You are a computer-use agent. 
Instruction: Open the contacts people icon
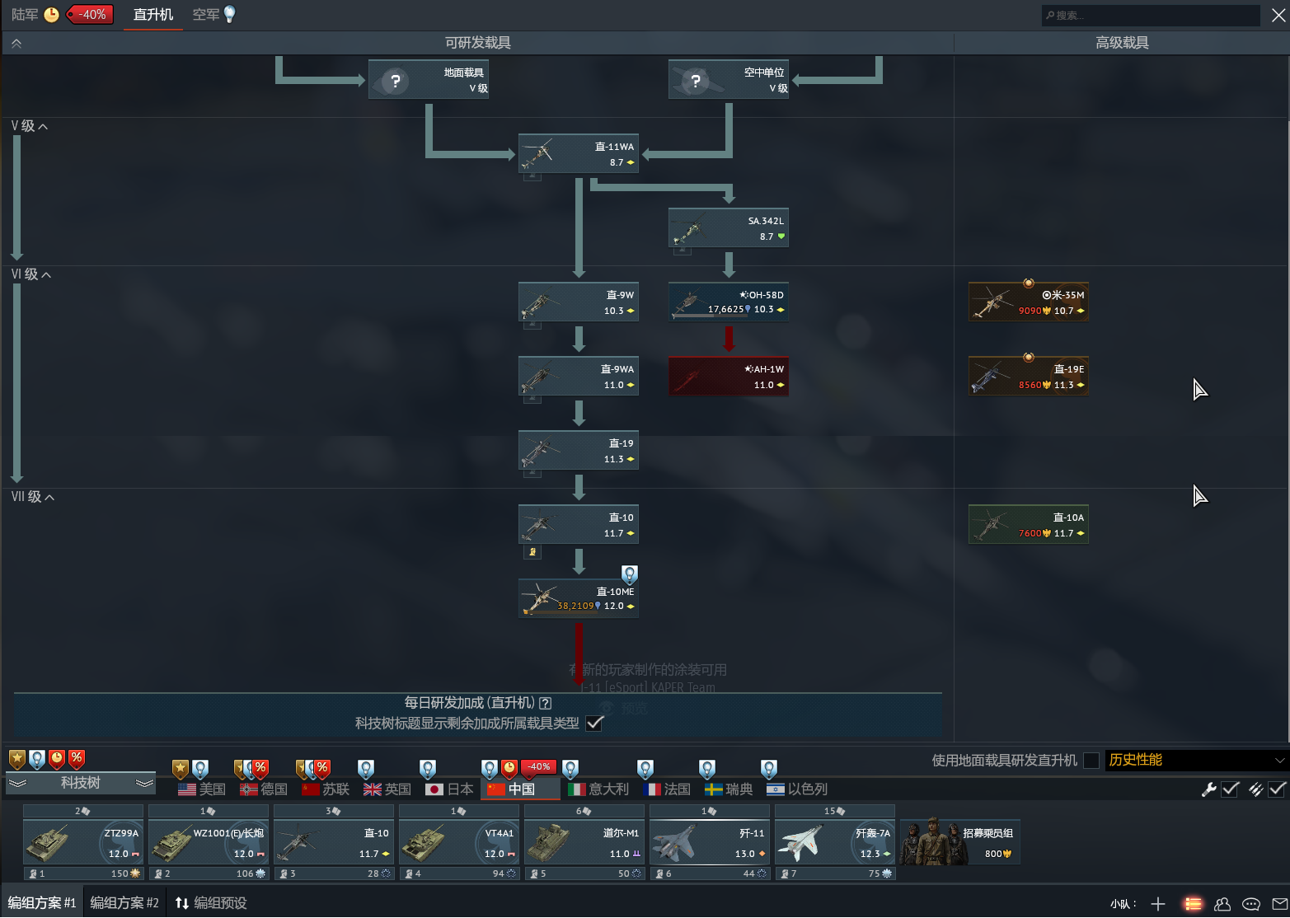1222,904
